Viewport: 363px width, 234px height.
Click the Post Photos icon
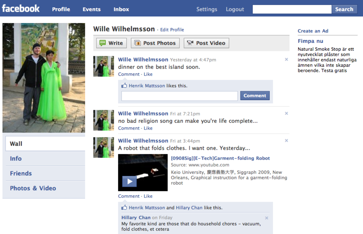click(137, 43)
